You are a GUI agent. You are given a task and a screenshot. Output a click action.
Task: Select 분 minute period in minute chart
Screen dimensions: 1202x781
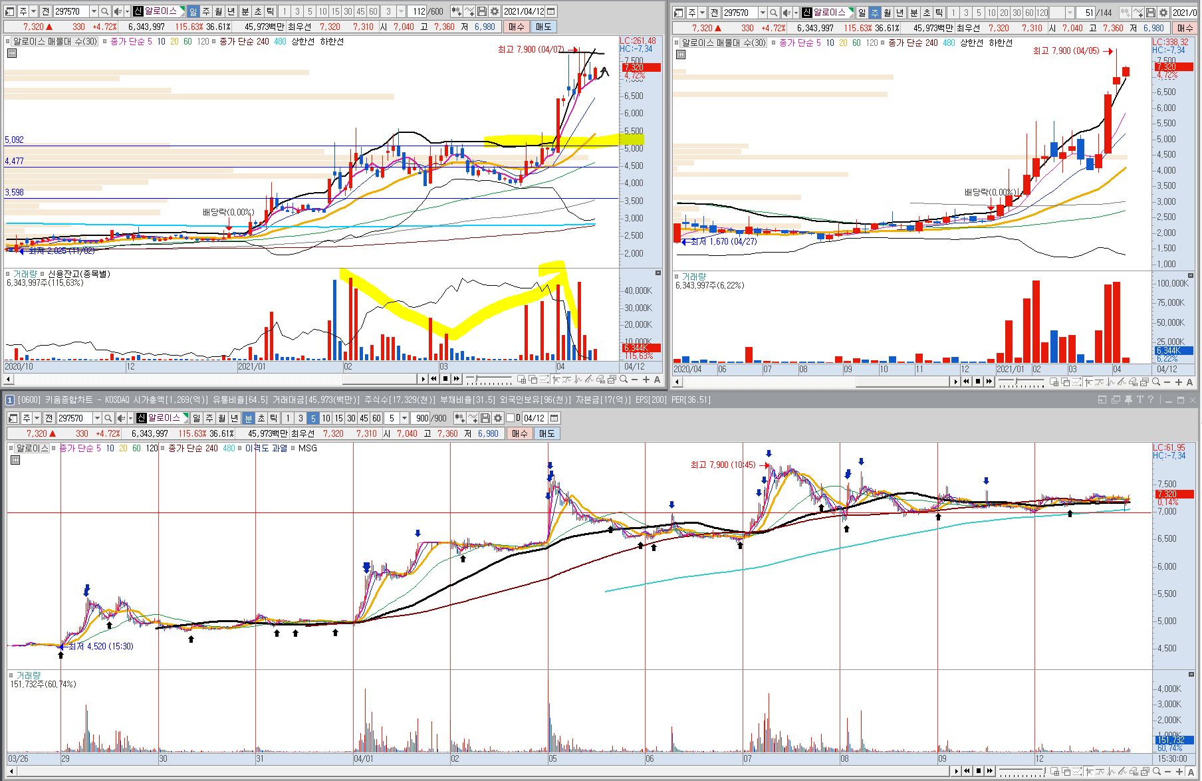tap(249, 418)
